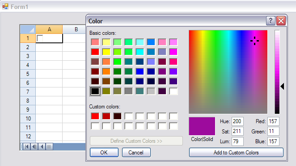Pick the orange basic color swatch
The height and width of the screenshot is (166, 296).
(106, 71)
